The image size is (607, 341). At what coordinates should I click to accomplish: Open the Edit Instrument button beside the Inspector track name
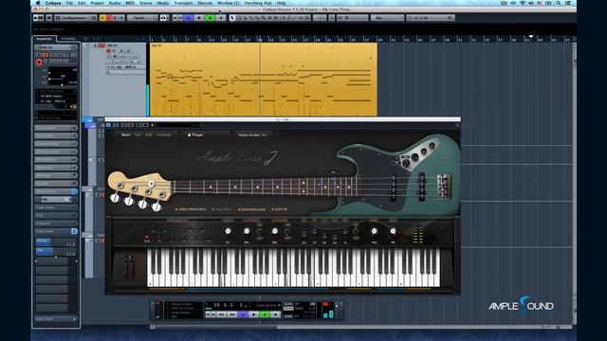(x=75, y=47)
